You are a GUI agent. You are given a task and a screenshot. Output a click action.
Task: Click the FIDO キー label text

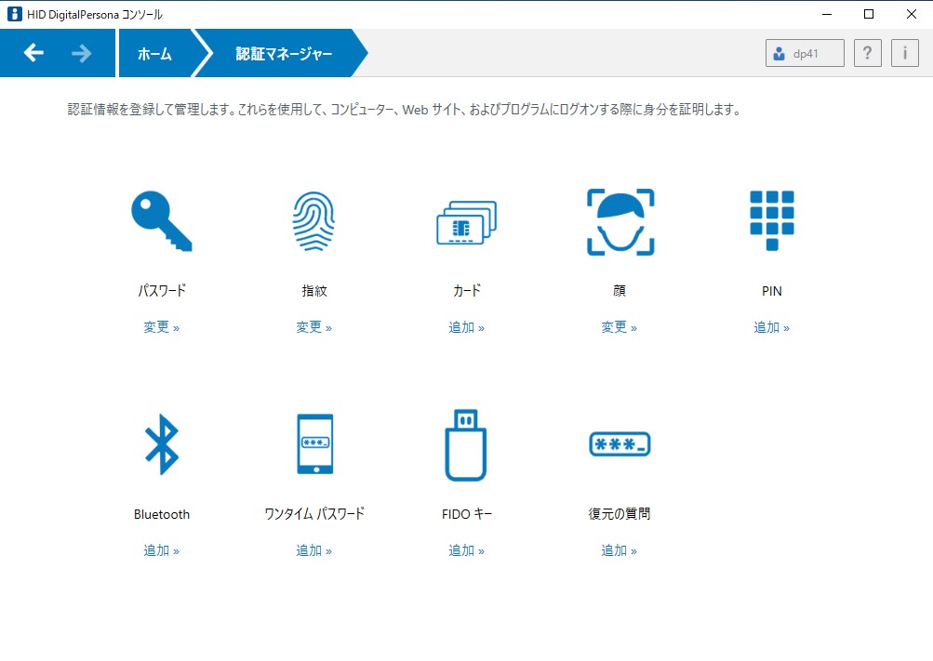(467, 514)
